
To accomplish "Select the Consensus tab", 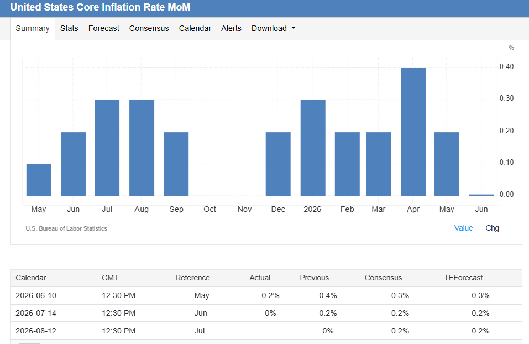I will pyautogui.click(x=149, y=28).
